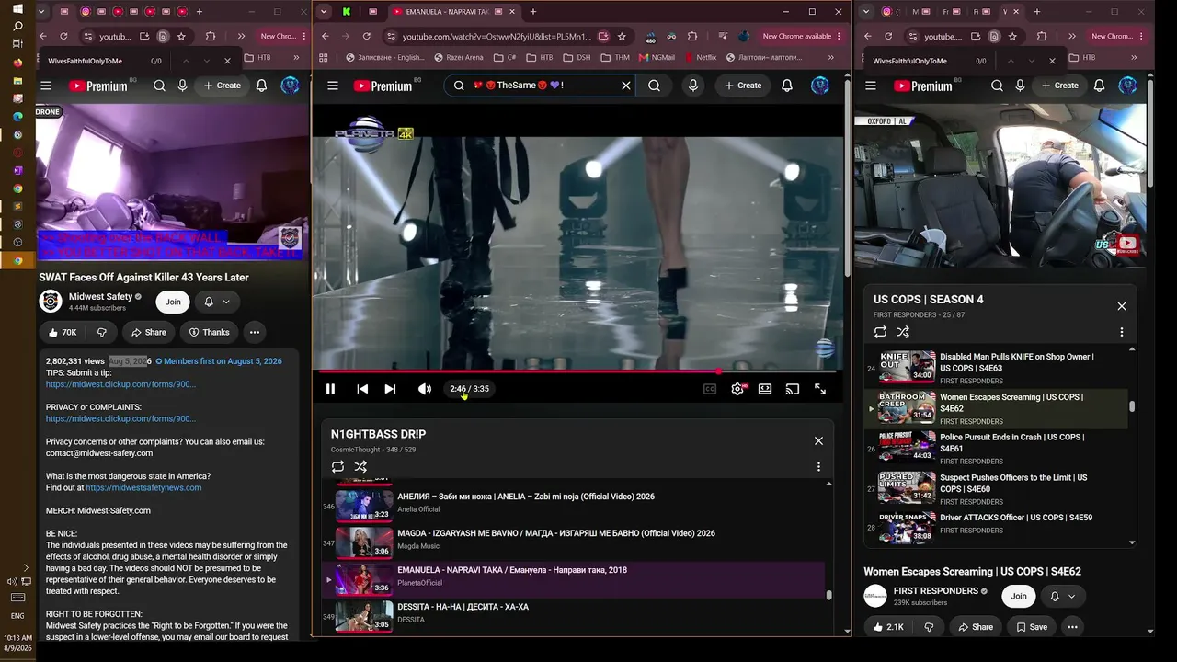1177x662 pixels.
Task: Close the N1GHTBASS DR!P playlist panel
Action: [818, 441]
